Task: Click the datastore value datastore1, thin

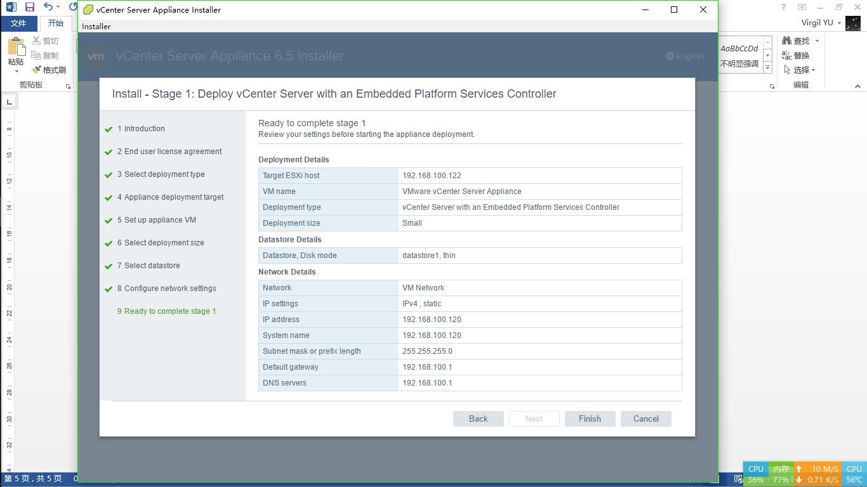Action: click(x=429, y=256)
